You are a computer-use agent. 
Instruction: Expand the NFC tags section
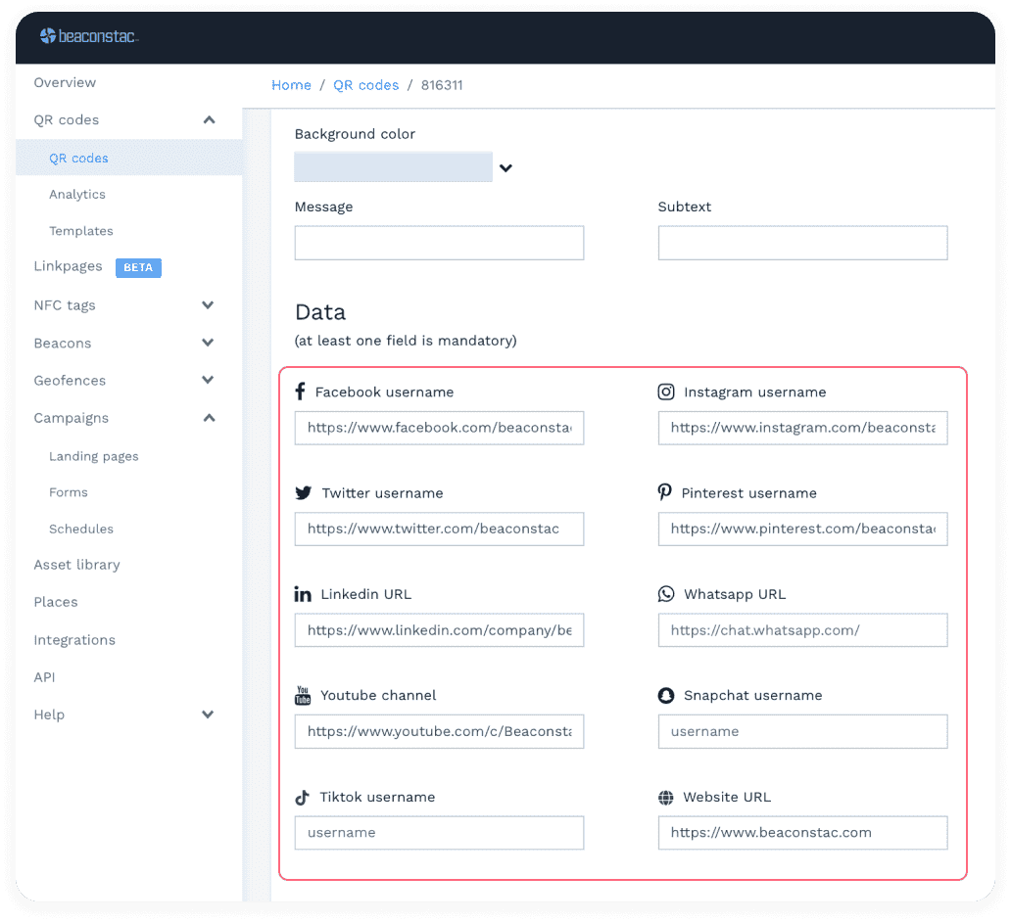[208, 304]
